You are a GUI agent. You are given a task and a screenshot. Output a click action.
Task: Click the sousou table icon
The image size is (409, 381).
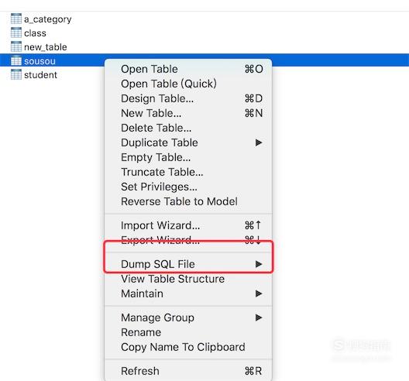pyautogui.click(x=16, y=60)
